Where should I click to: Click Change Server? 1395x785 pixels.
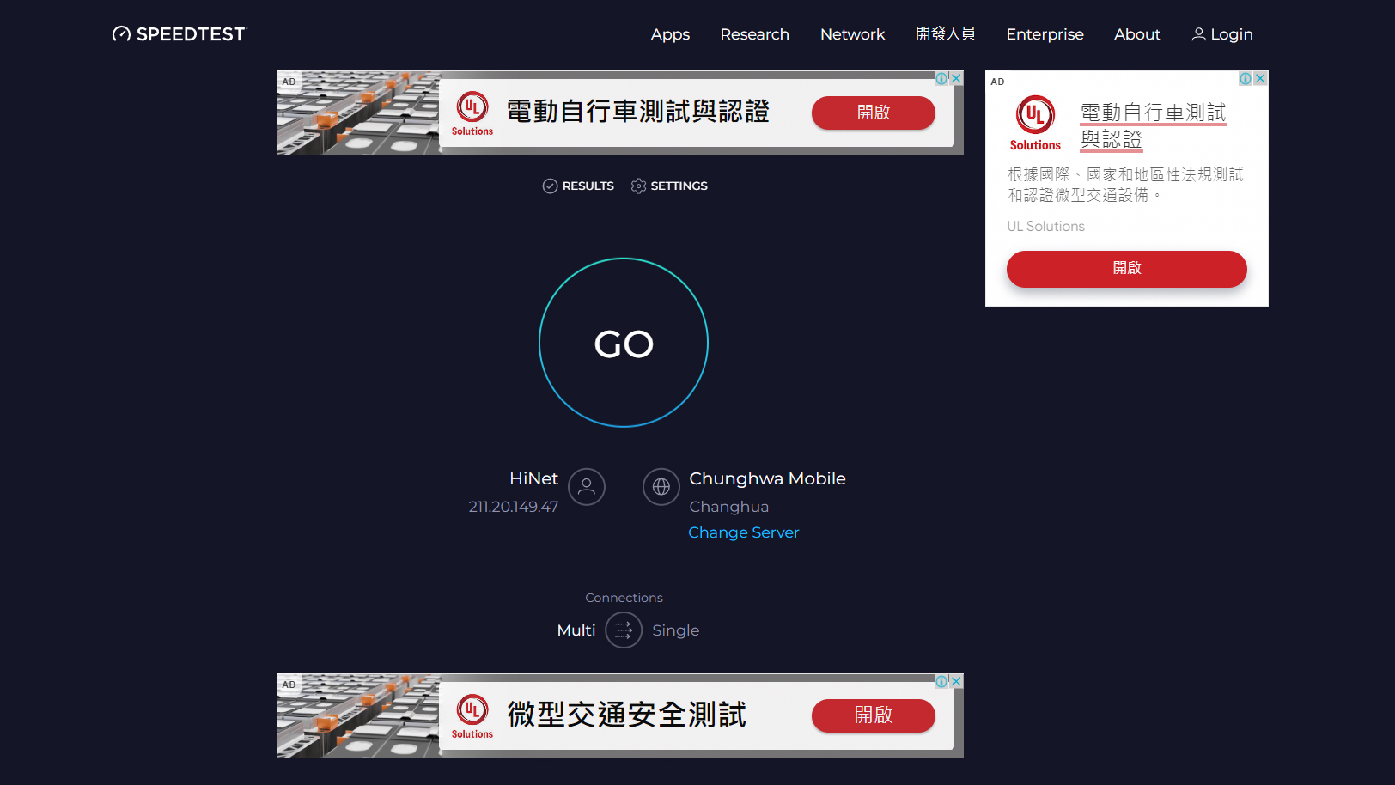click(x=744, y=532)
